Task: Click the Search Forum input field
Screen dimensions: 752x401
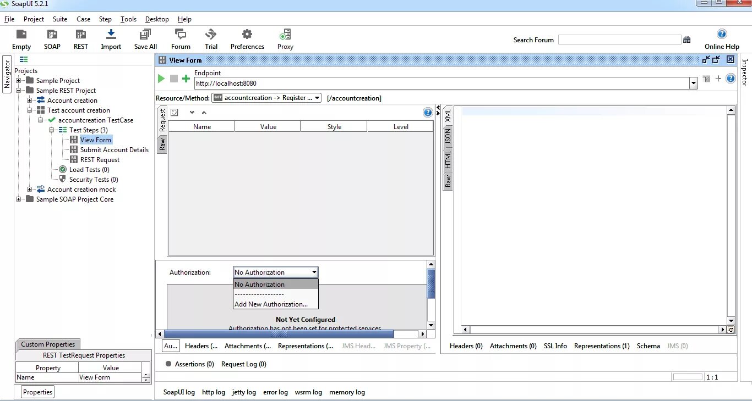Action: click(x=619, y=40)
